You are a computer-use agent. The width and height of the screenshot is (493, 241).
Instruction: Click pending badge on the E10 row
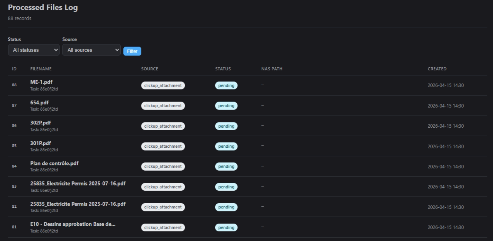tap(226, 227)
